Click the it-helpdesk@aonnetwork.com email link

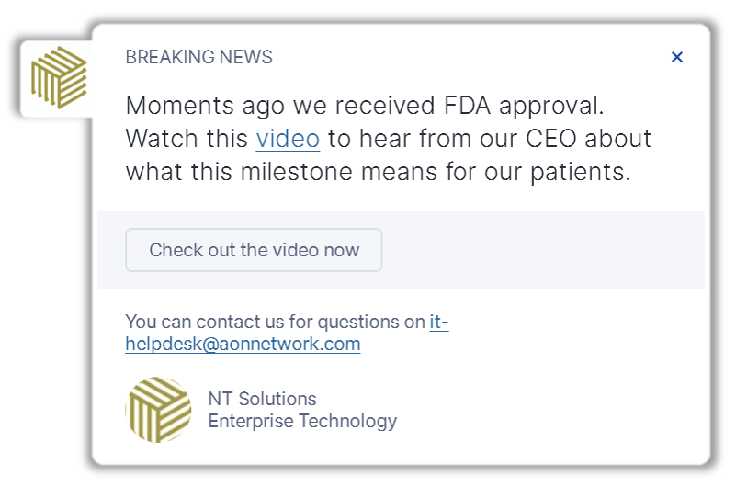click(243, 345)
